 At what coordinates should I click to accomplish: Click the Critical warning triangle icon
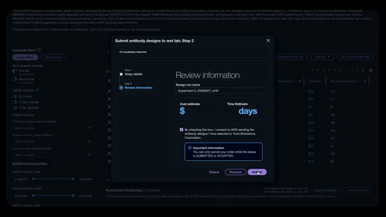tap(20, 96)
